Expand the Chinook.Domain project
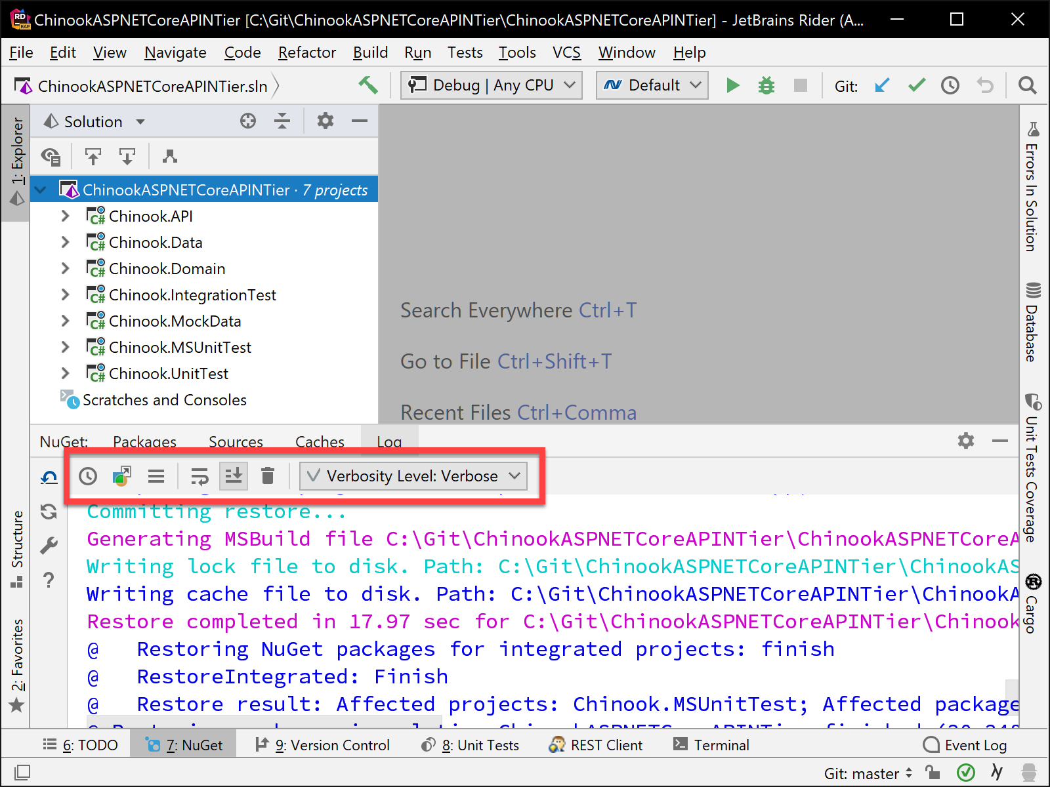Image resolution: width=1050 pixels, height=787 pixels. 65,268
